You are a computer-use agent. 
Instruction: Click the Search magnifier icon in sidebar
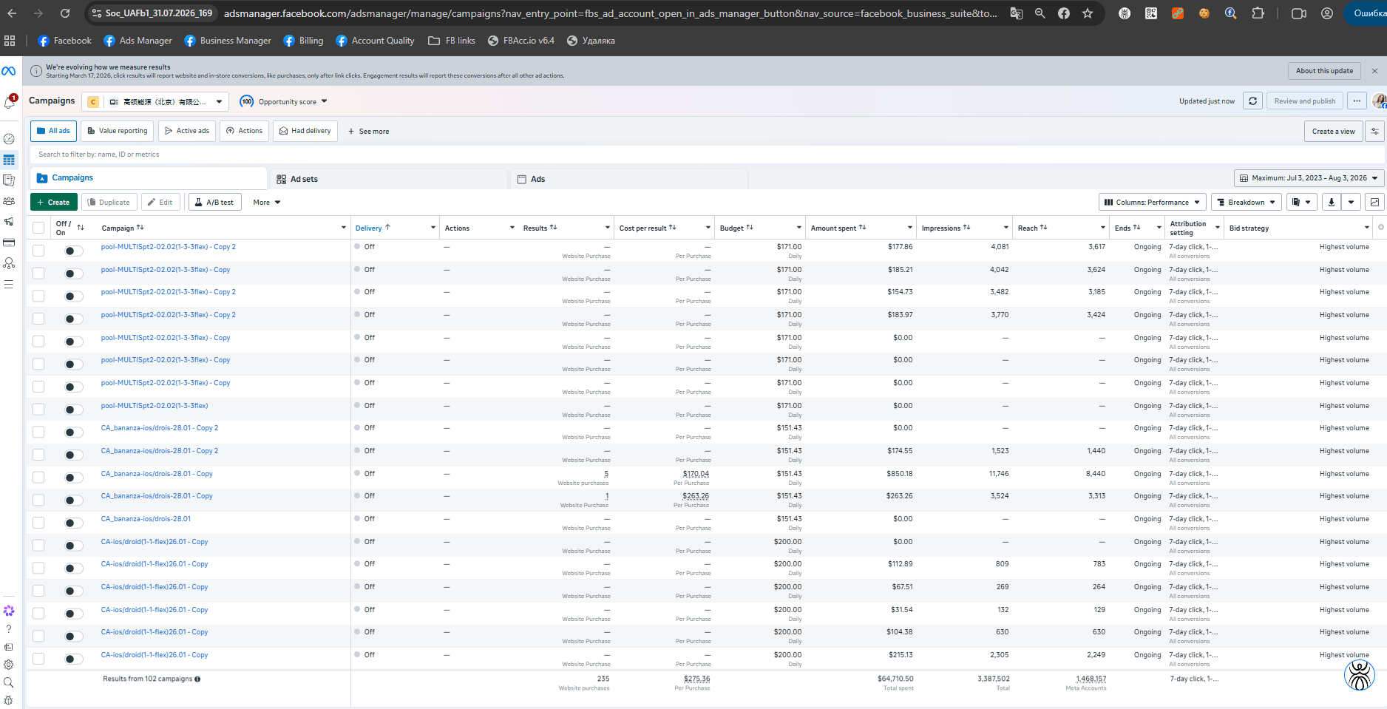[x=9, y=682]
